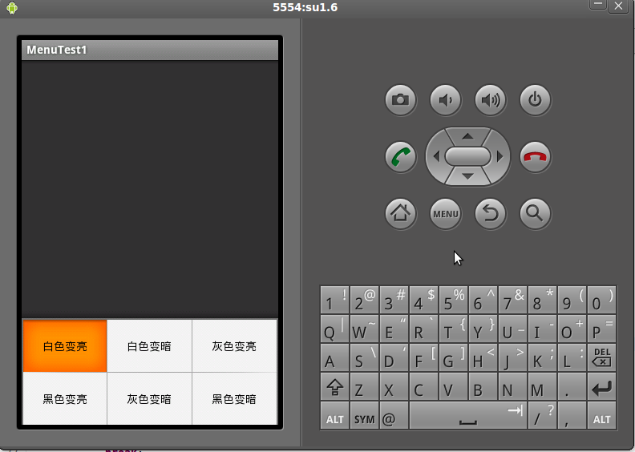
Task: Close the 5554:su1.6 emulator window
Action: (618, 6)
